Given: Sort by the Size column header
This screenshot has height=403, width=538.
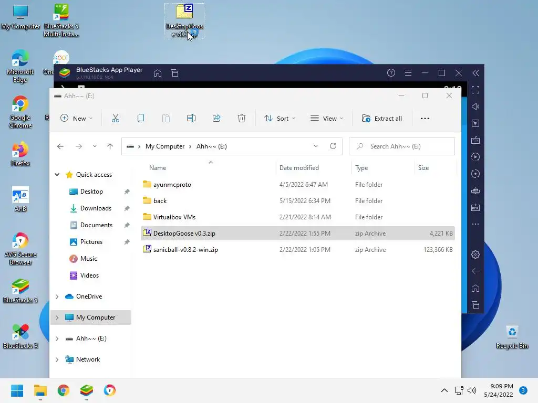Looking at the screenshot, I should coord(423,167).
